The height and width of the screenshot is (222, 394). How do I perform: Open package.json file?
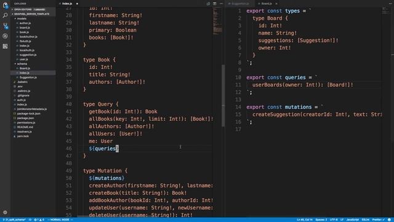click(25, 118)
